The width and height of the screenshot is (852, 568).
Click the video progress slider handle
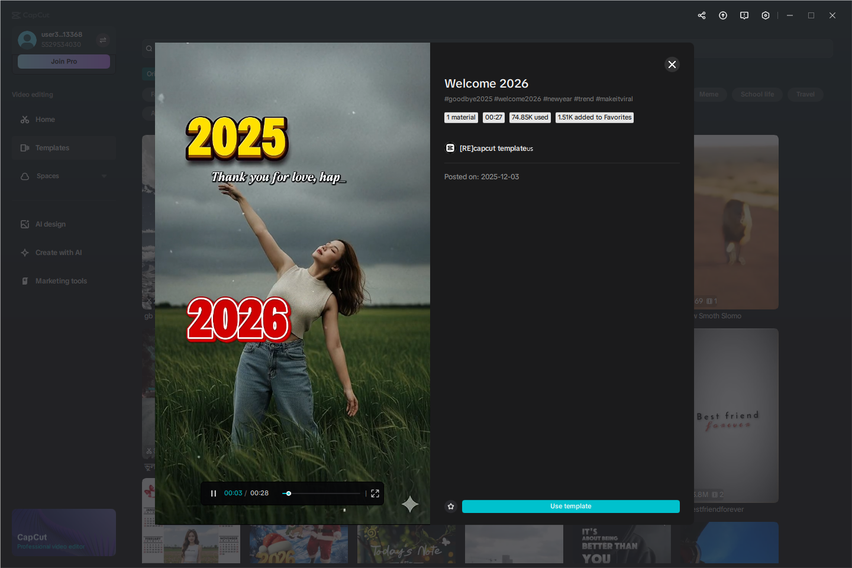(289, 493)
